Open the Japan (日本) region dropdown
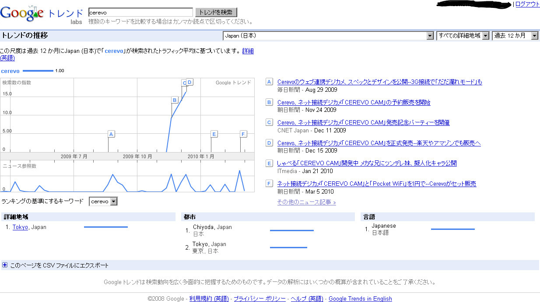Image resolution: width=540 pixels, height=302 pixels. point(328,36)
